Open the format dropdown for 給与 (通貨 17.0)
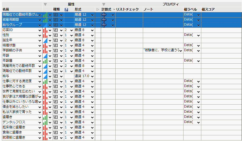This screenshot has width=242, height=141. click(x=92, y=76)
